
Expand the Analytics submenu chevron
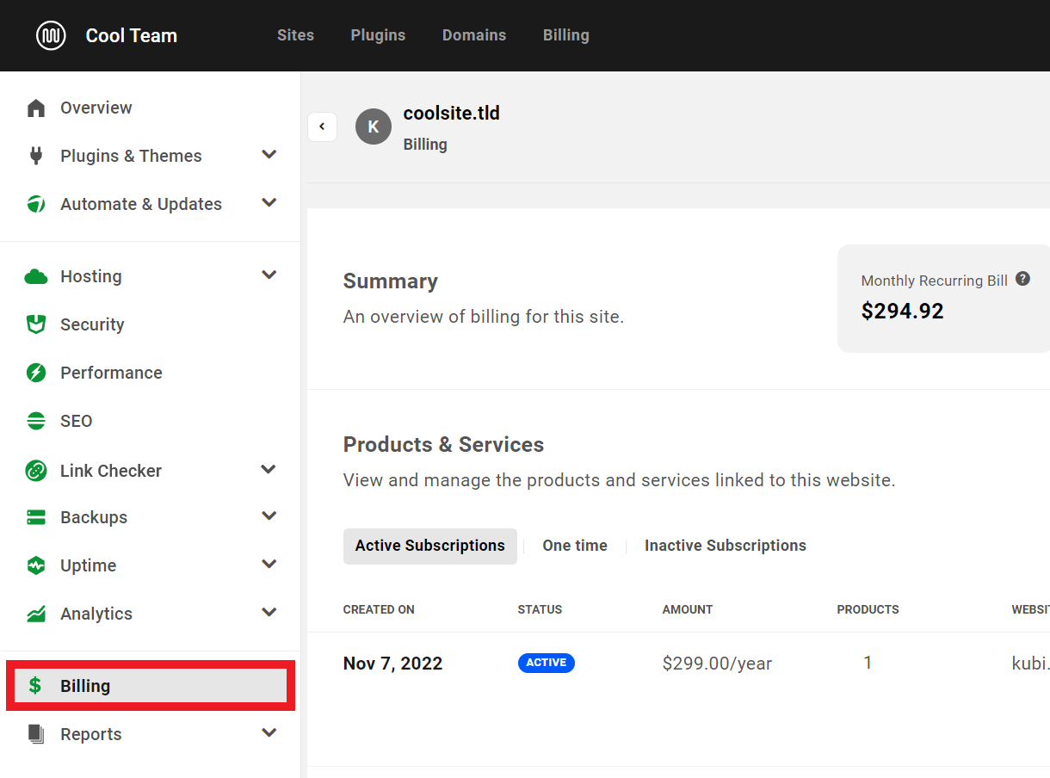point(269,613)
